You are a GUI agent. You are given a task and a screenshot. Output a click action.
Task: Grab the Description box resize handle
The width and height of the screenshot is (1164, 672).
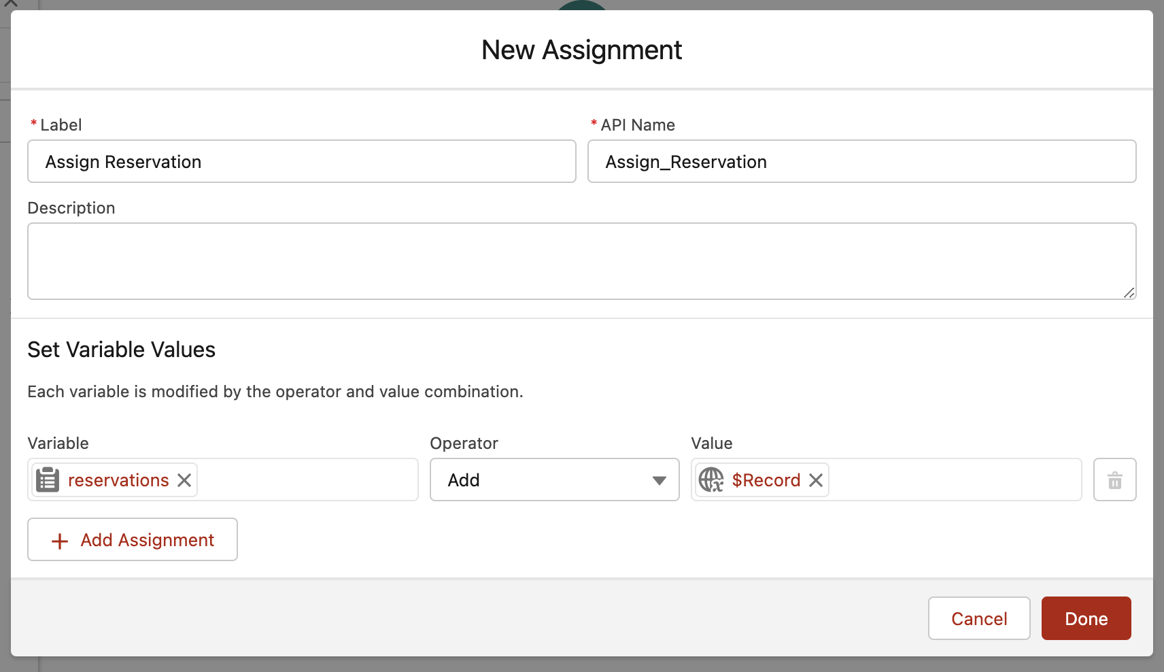(1129, 292)
